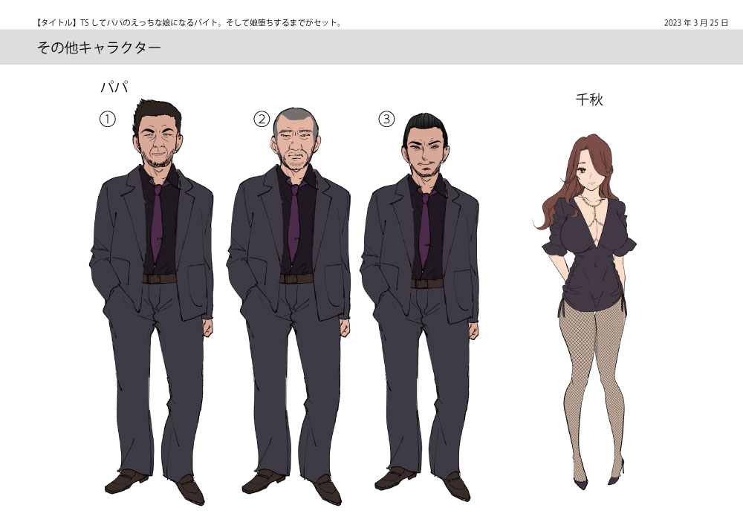
Task: Click the その他キャラクター section header
Action: click(99, 48)
